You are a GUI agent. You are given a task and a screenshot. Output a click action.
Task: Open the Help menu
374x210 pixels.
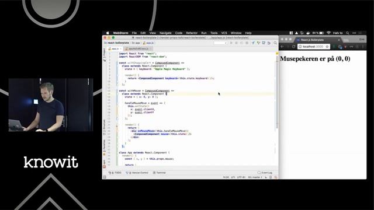(248, 33)
